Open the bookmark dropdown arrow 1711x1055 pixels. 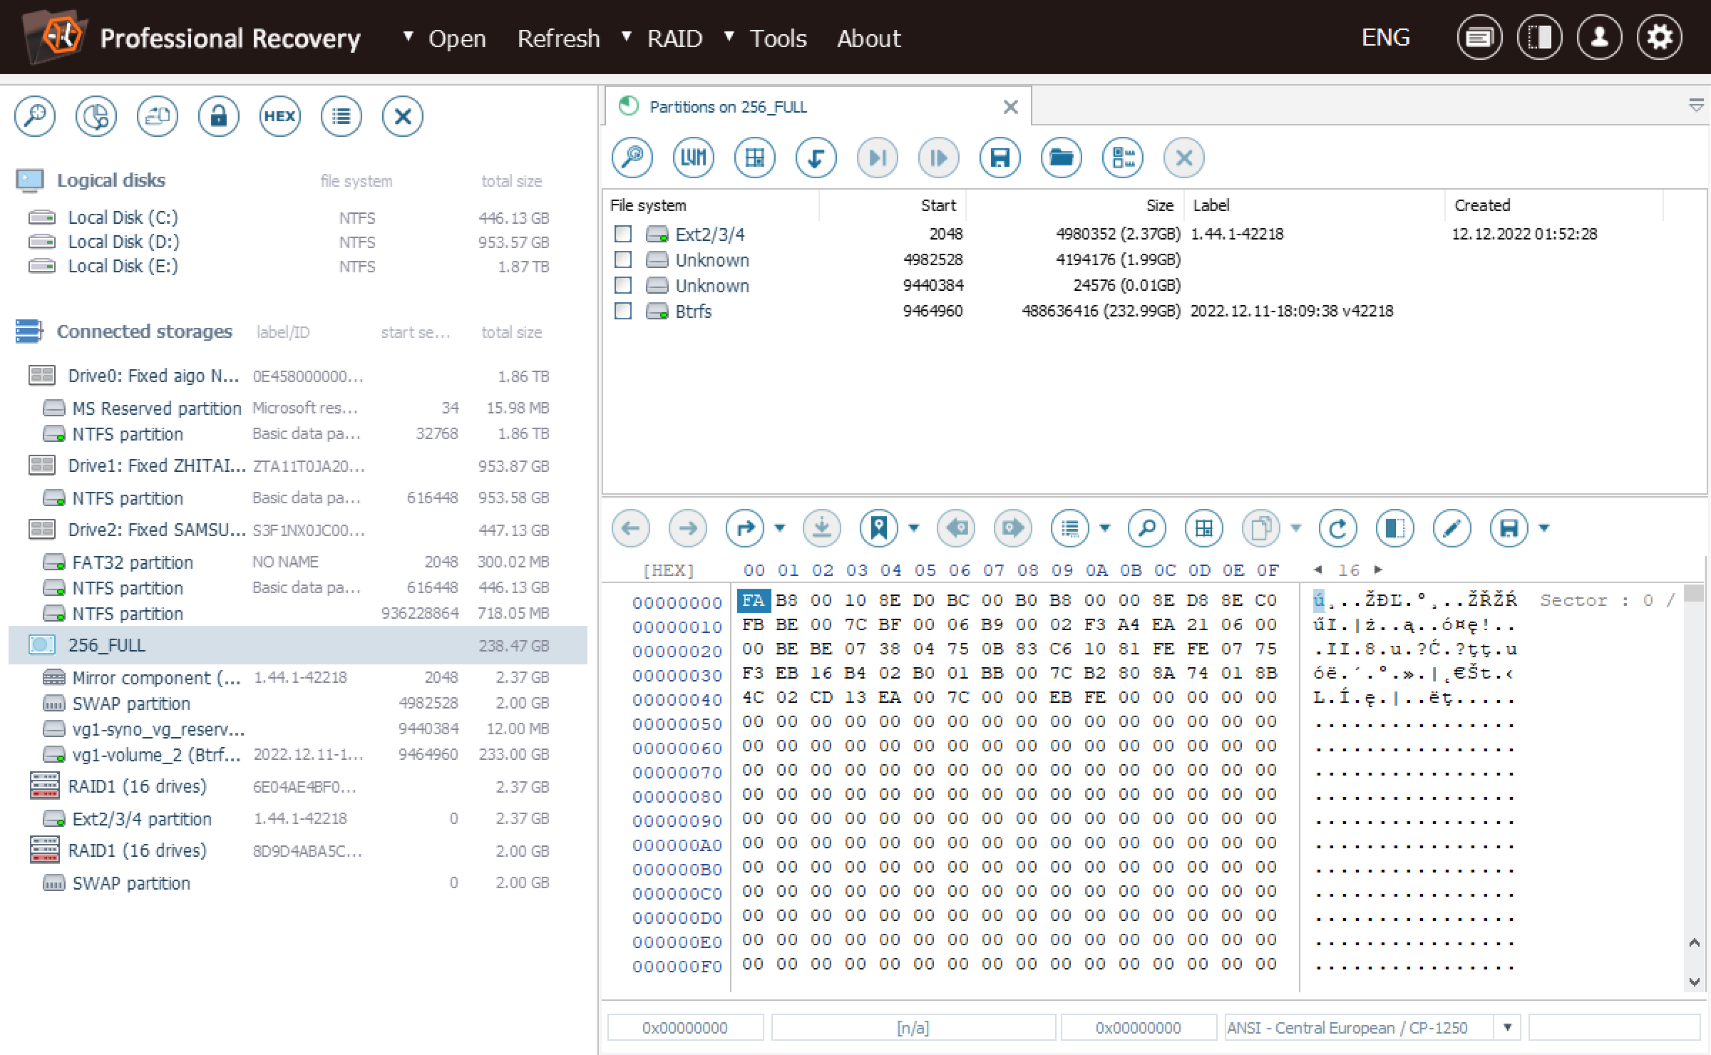tap(914, 528)
